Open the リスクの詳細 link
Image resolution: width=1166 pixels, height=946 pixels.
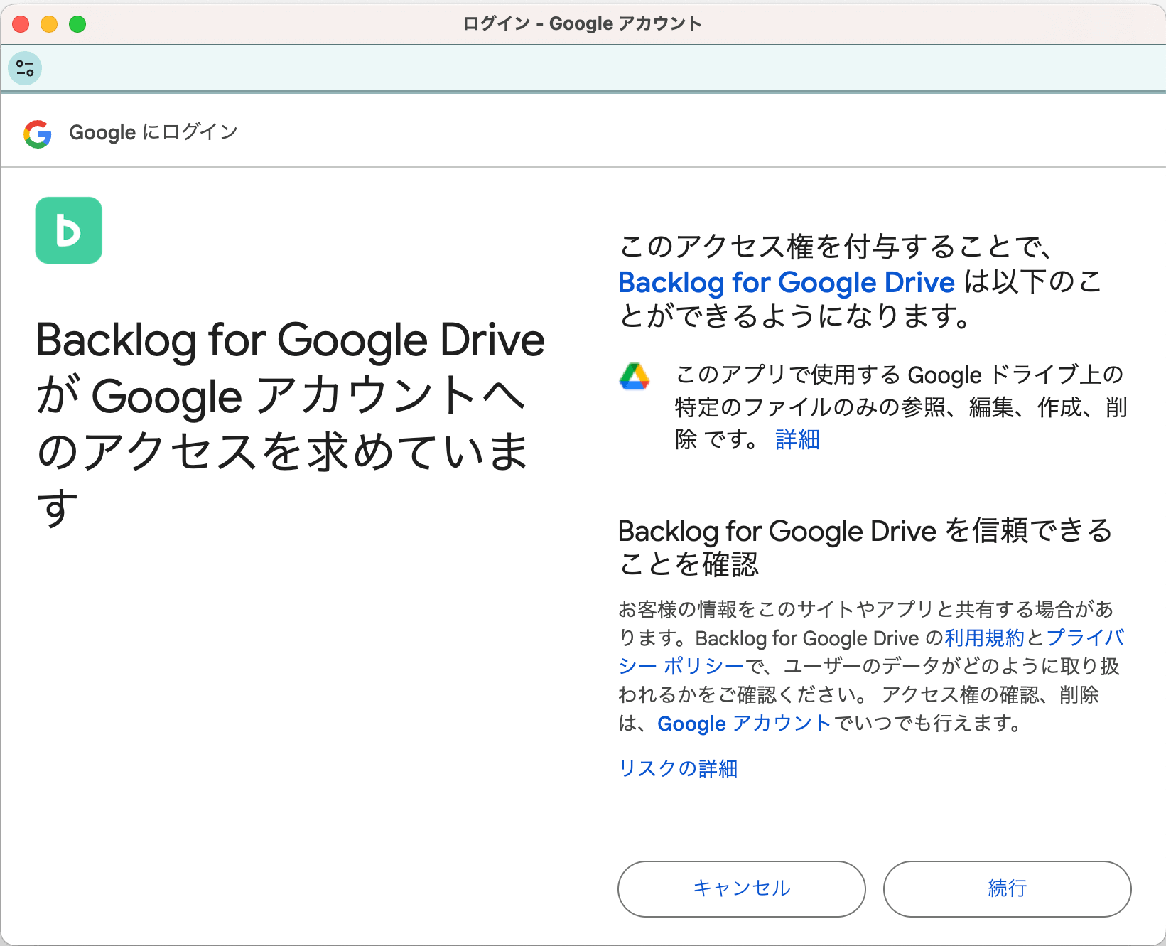click(x=679, y=768)
